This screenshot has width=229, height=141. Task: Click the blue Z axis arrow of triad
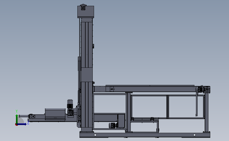[x=22, y=124]
